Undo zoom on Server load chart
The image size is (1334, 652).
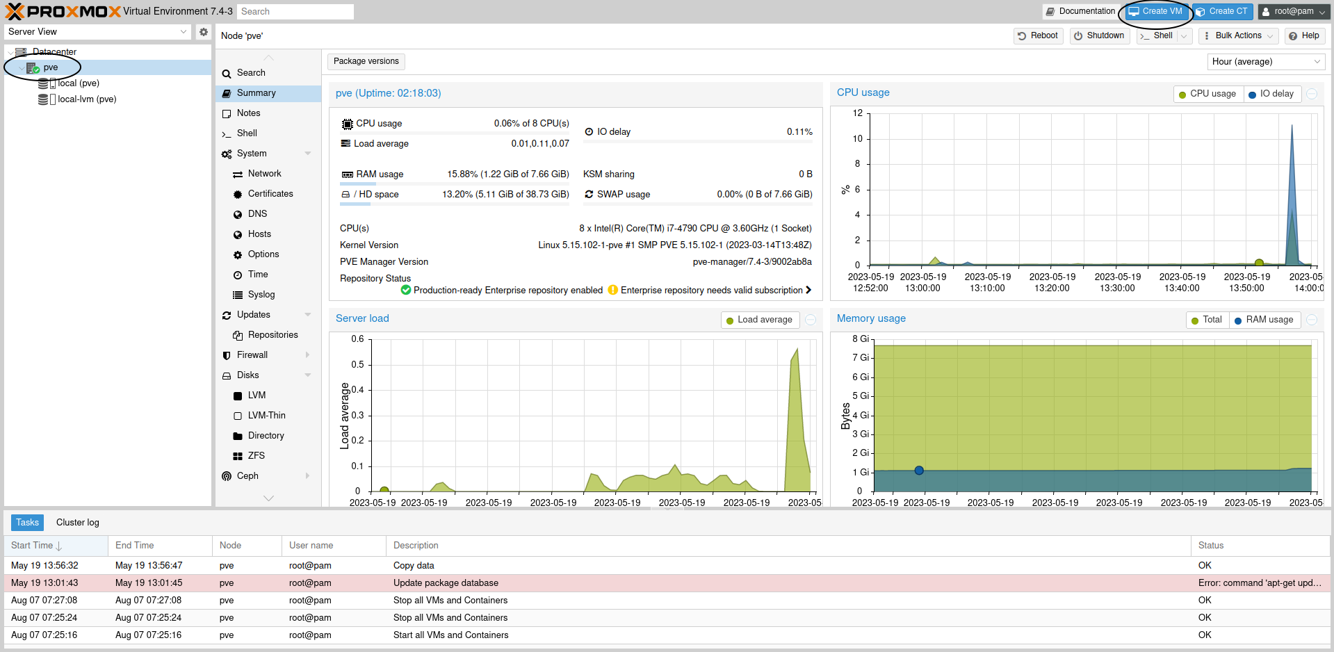pos(811,320)
